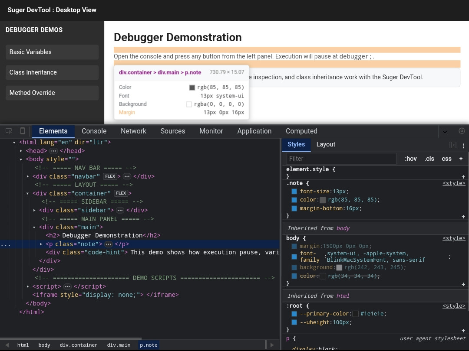Screen dimensions: 469x351
Task: Click the FLEX badge on container div
Action: coord(121,193)
